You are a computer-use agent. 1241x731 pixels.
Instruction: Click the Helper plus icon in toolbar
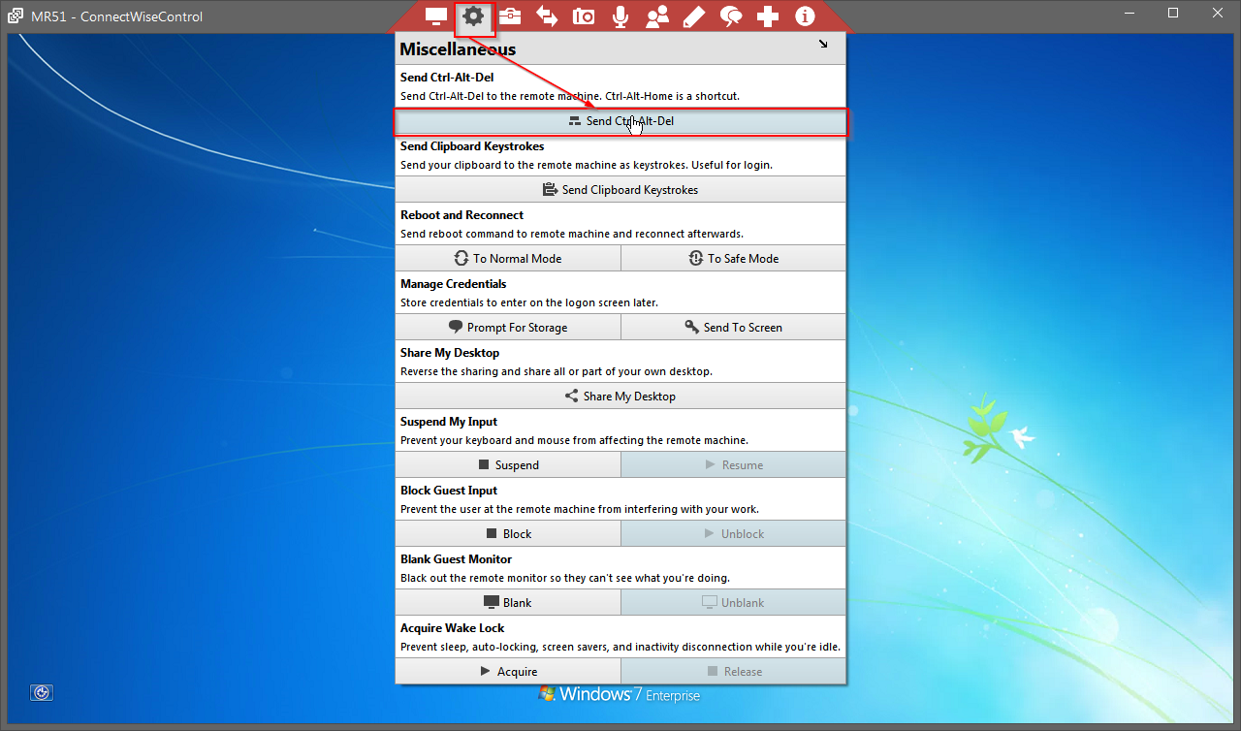(x=768, y=16)
